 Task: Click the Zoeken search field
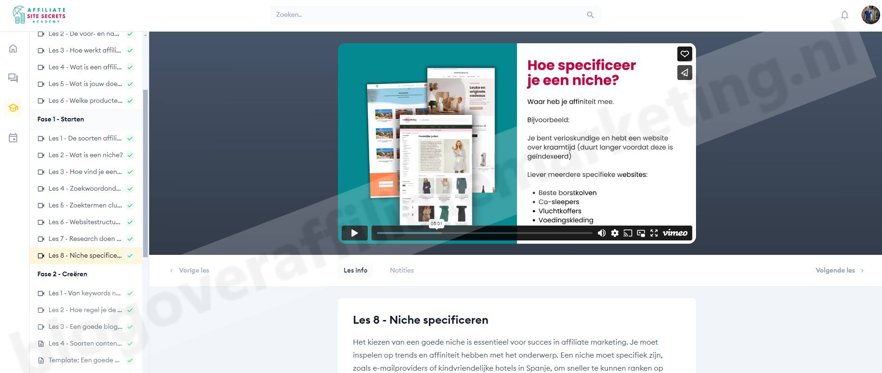tap(429, 15)
